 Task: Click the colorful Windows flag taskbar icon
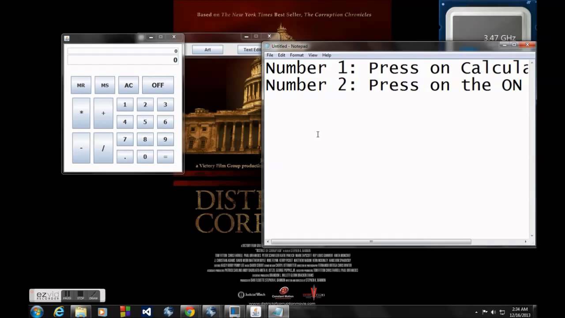[x=124, y=312]
